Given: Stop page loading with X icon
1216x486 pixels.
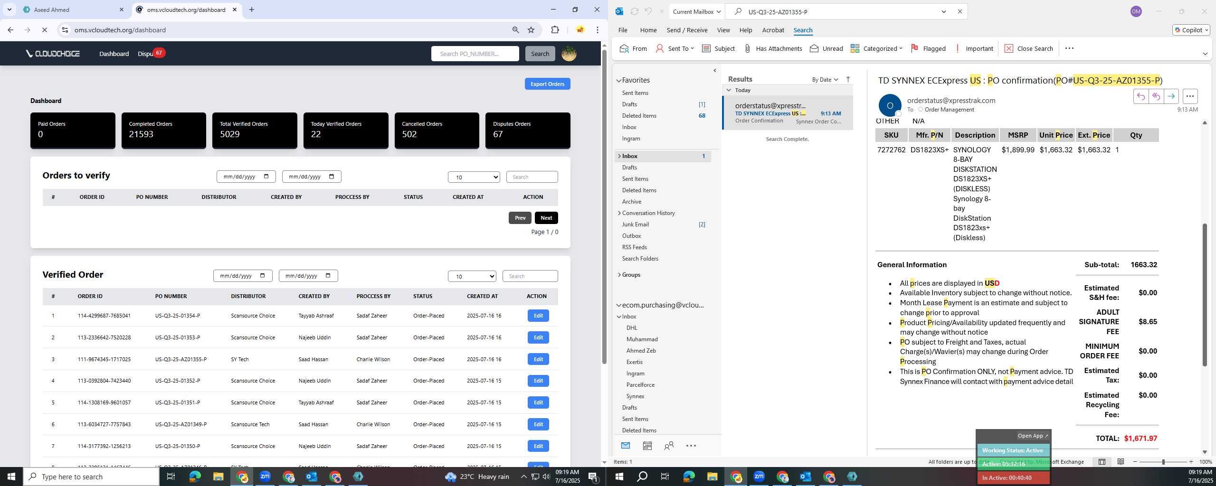Looking at the screenshot, I should tap(44, 30).
